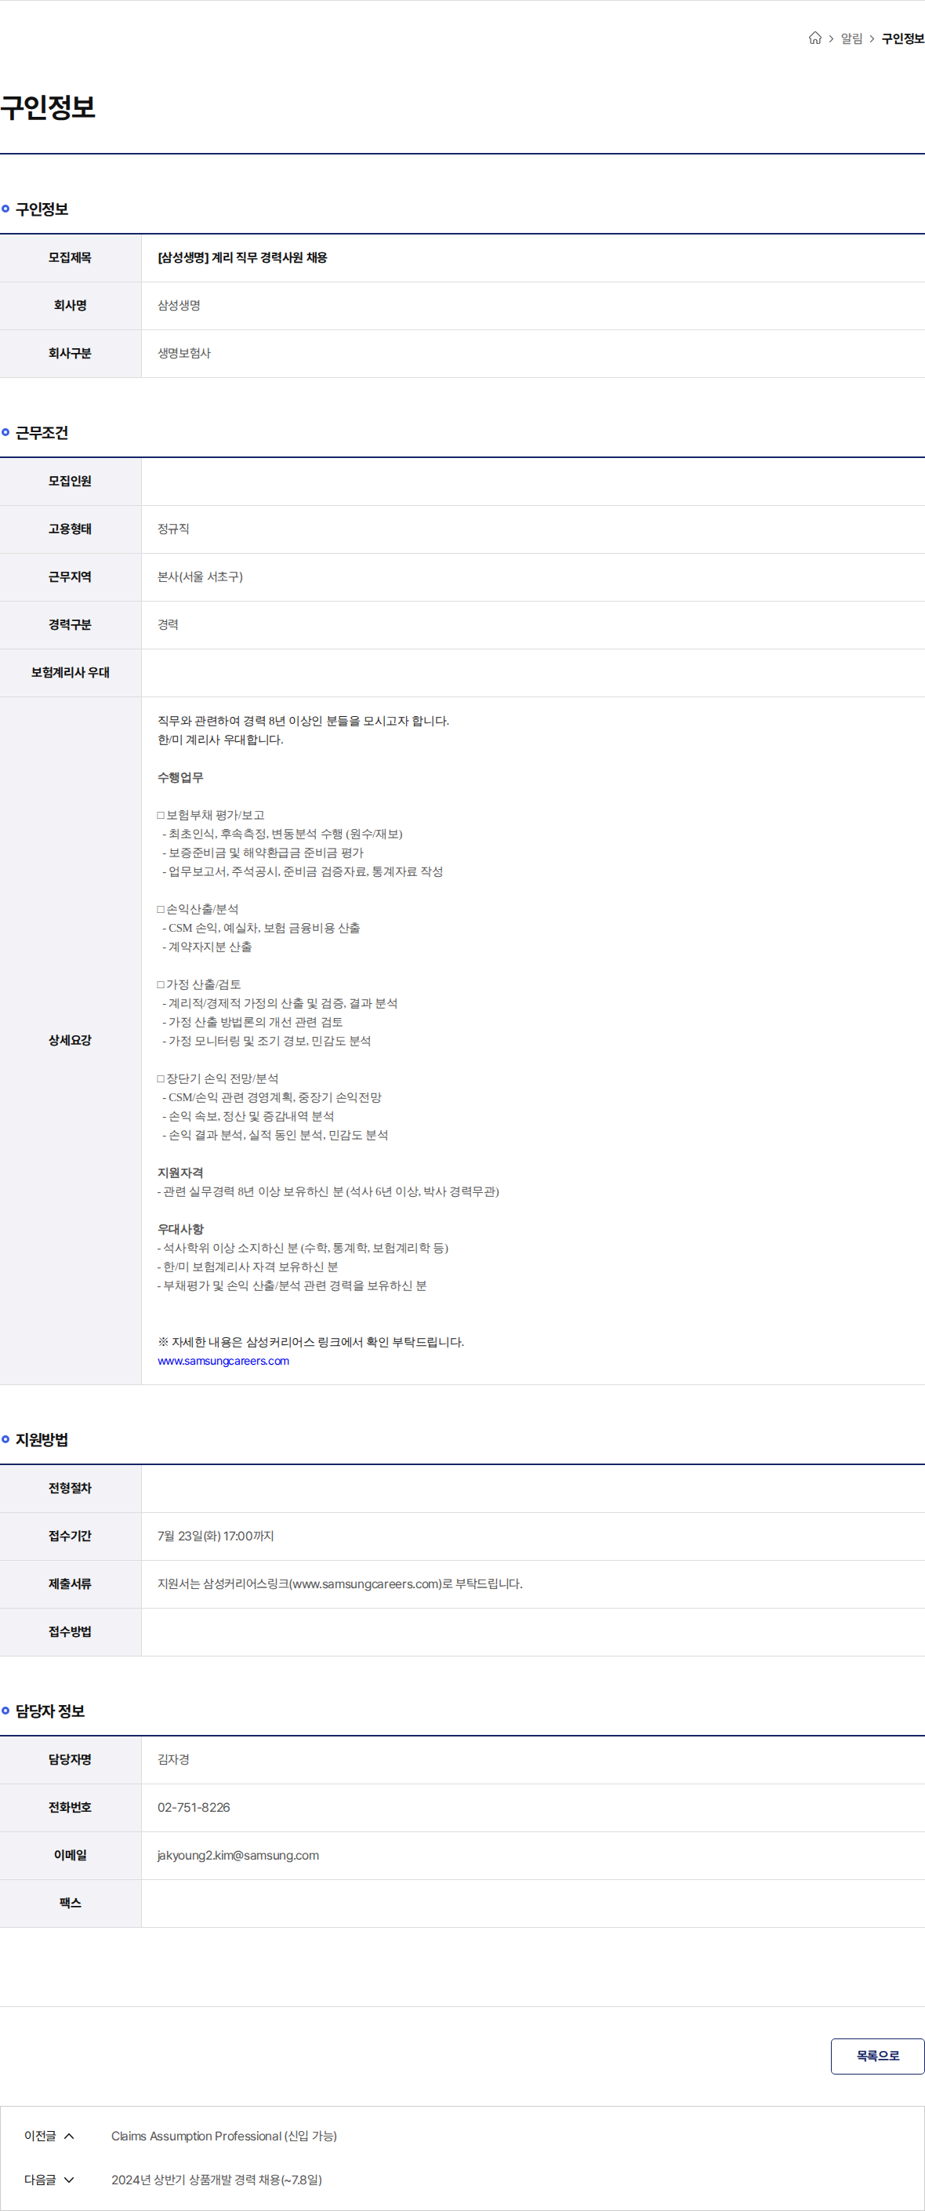Click the 가정 산출/검토 item

coord(199,984)
